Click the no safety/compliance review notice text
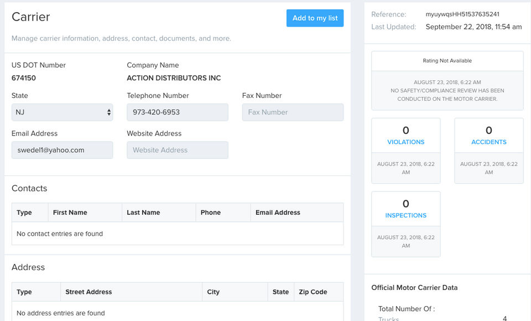Screen dimensions: 531x321 447,95
